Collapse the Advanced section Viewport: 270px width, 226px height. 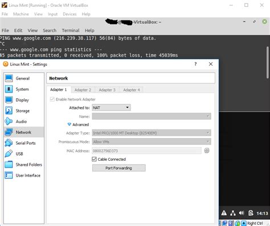pyautogui.click(x=78, y=124)
